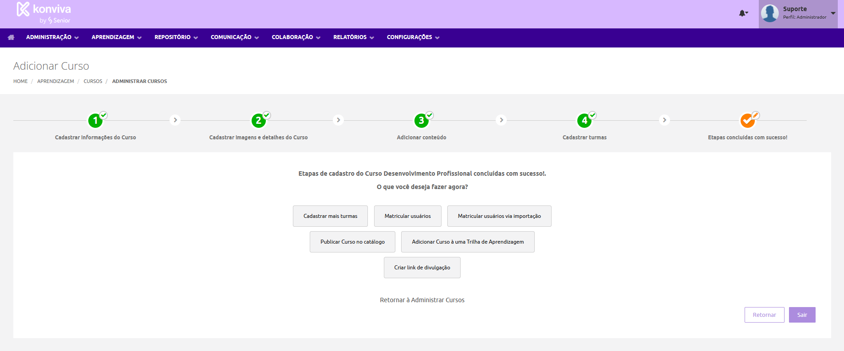
Task: Click arrow between steps 1 and 2
Action: click(175, 120)
